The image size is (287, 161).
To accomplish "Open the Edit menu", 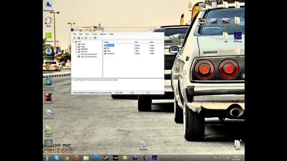I will pos(81,34).
